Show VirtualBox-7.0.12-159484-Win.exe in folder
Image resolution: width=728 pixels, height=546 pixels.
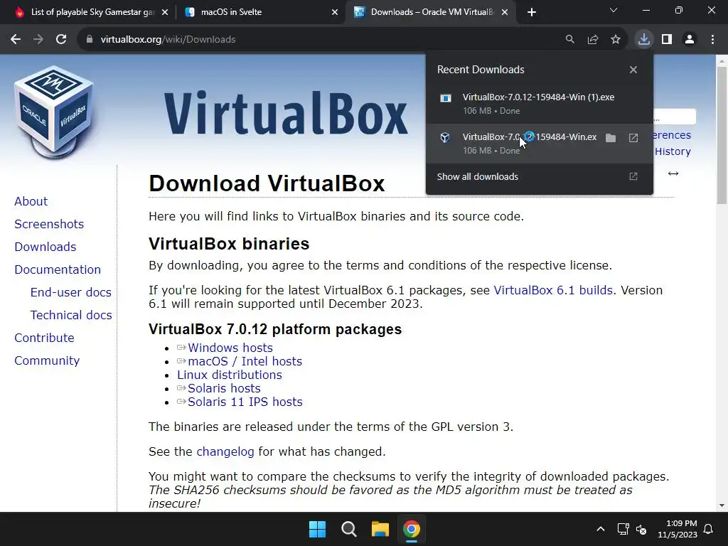coord(611,138)
